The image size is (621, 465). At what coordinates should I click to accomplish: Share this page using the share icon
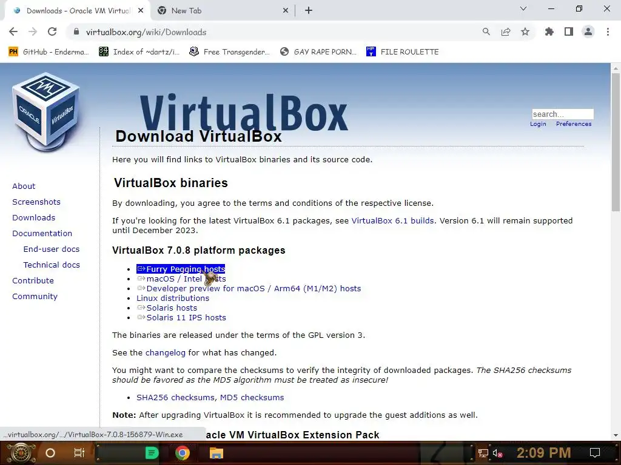[x=505, y=32]
